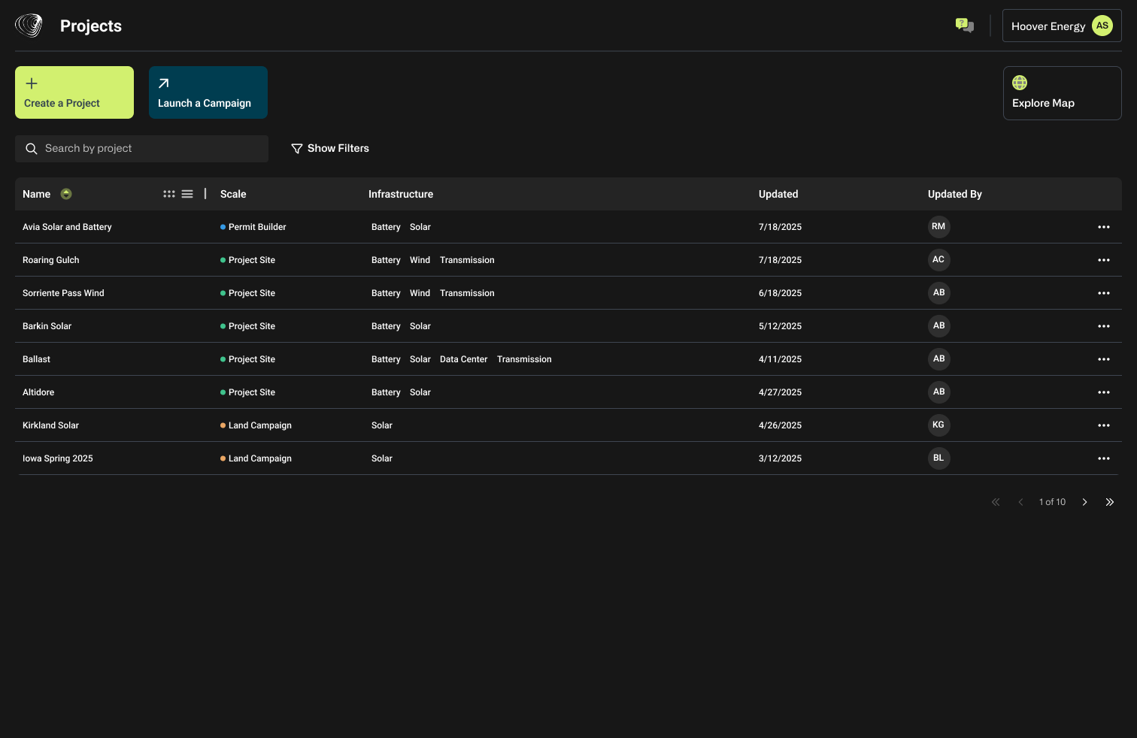Open the Hoover Energy account dropdown
The height and width of the screenshot is (738, 1137).
(x=1062, y=25)
